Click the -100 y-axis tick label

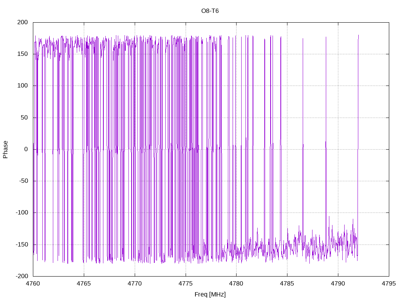click(22, 213)
